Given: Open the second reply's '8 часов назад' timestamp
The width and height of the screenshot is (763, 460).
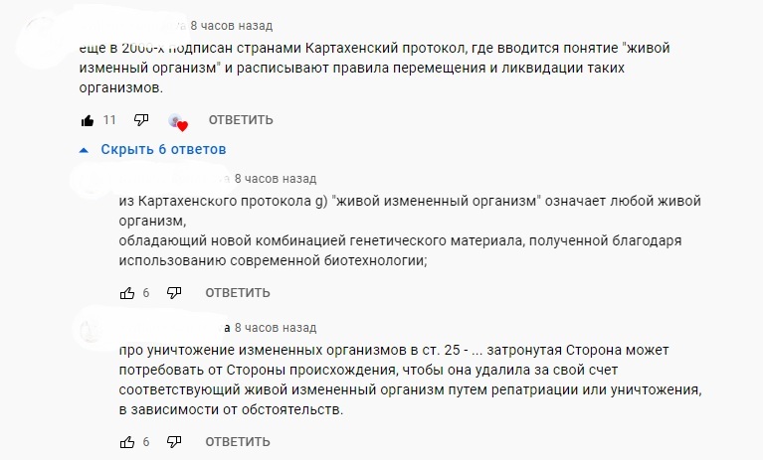Looking at the screenshot, I should (x=276, y=328).
